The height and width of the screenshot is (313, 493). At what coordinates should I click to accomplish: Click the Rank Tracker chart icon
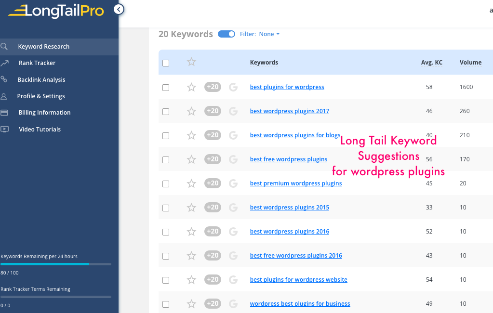4,63
